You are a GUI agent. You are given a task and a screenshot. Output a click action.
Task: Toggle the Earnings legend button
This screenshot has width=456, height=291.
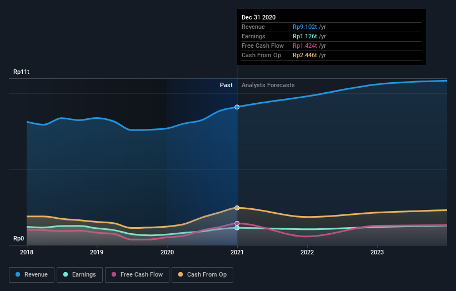(79, 275)
